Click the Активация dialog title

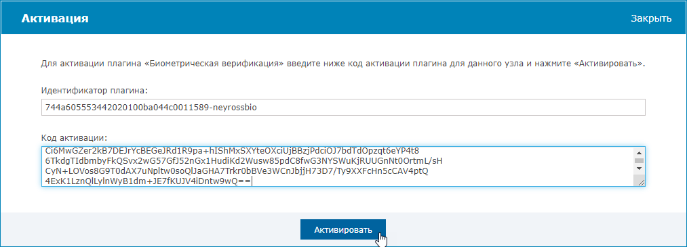coord(55,18)
